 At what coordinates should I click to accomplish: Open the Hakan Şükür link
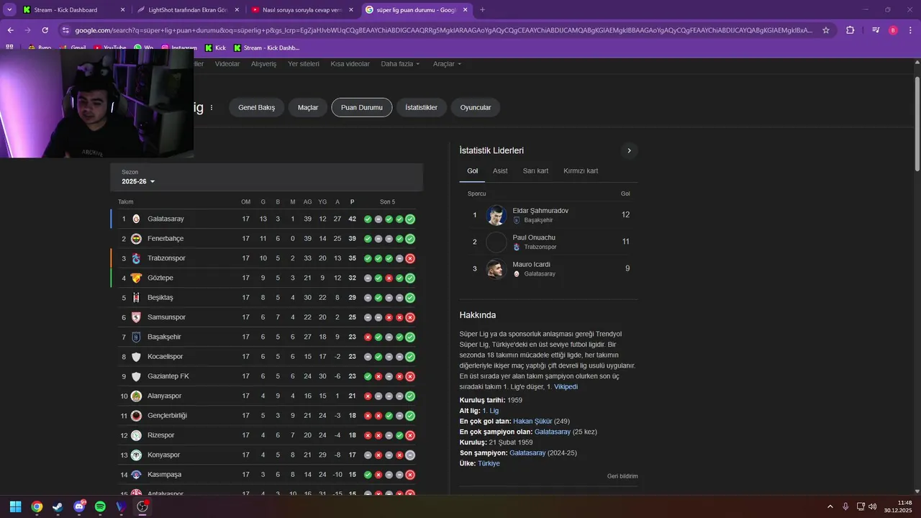[532, 422]
